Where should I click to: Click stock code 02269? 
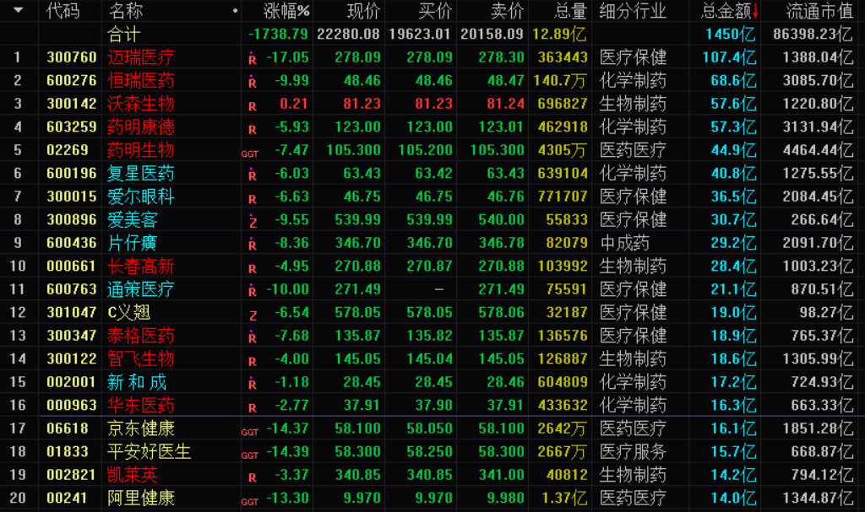coord(68,150)
